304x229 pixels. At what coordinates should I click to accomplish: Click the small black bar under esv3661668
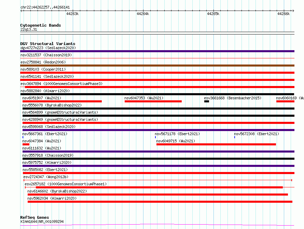tap(206, 101)
